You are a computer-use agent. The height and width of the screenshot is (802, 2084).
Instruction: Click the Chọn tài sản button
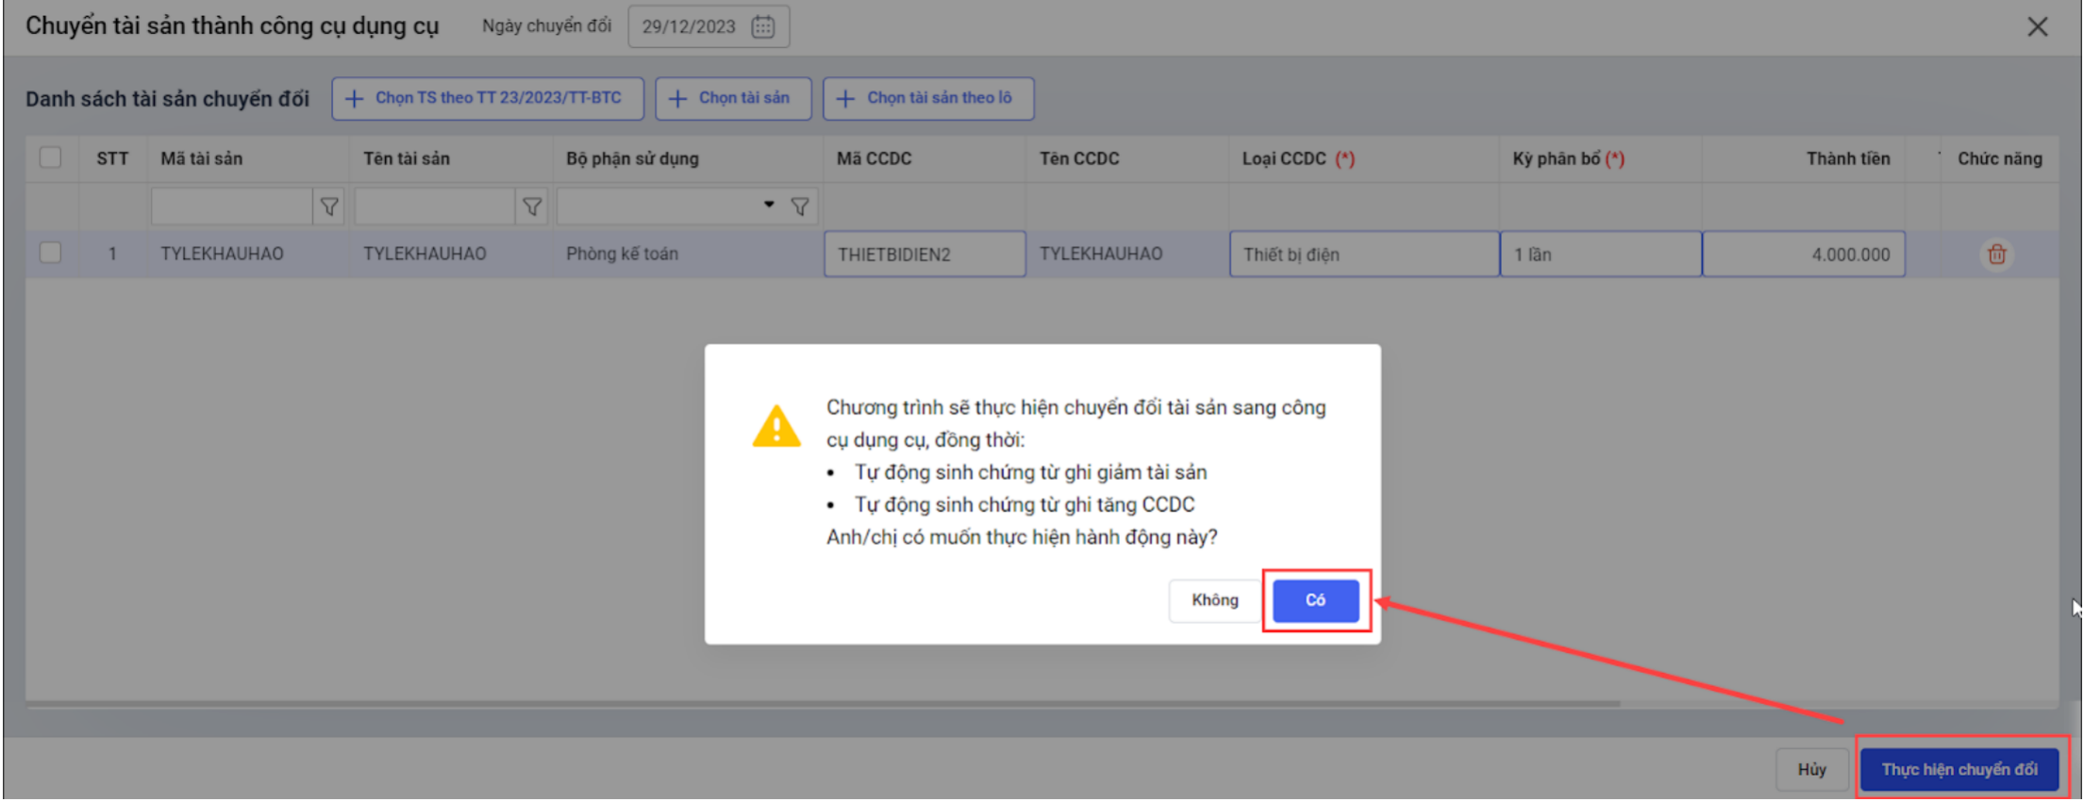[x=733, y=98]
